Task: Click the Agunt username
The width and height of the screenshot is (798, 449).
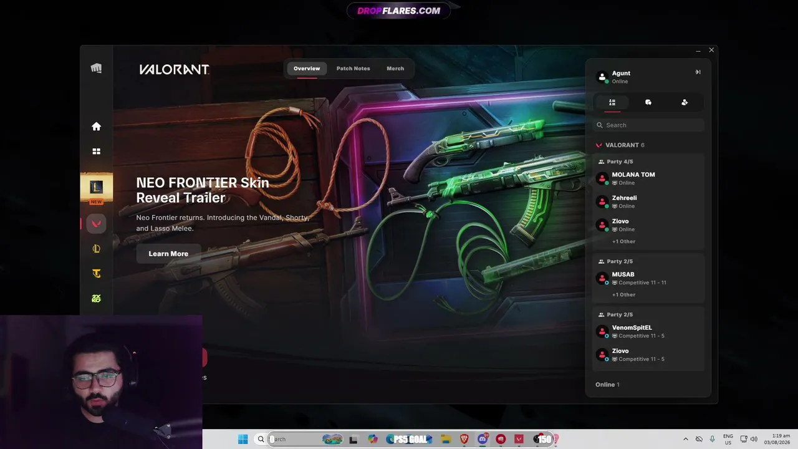Action: click(x=621, y=73)
